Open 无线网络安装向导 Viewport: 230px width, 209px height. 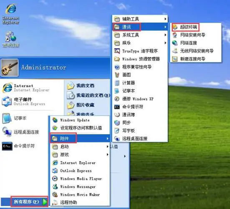pos(196,51)
